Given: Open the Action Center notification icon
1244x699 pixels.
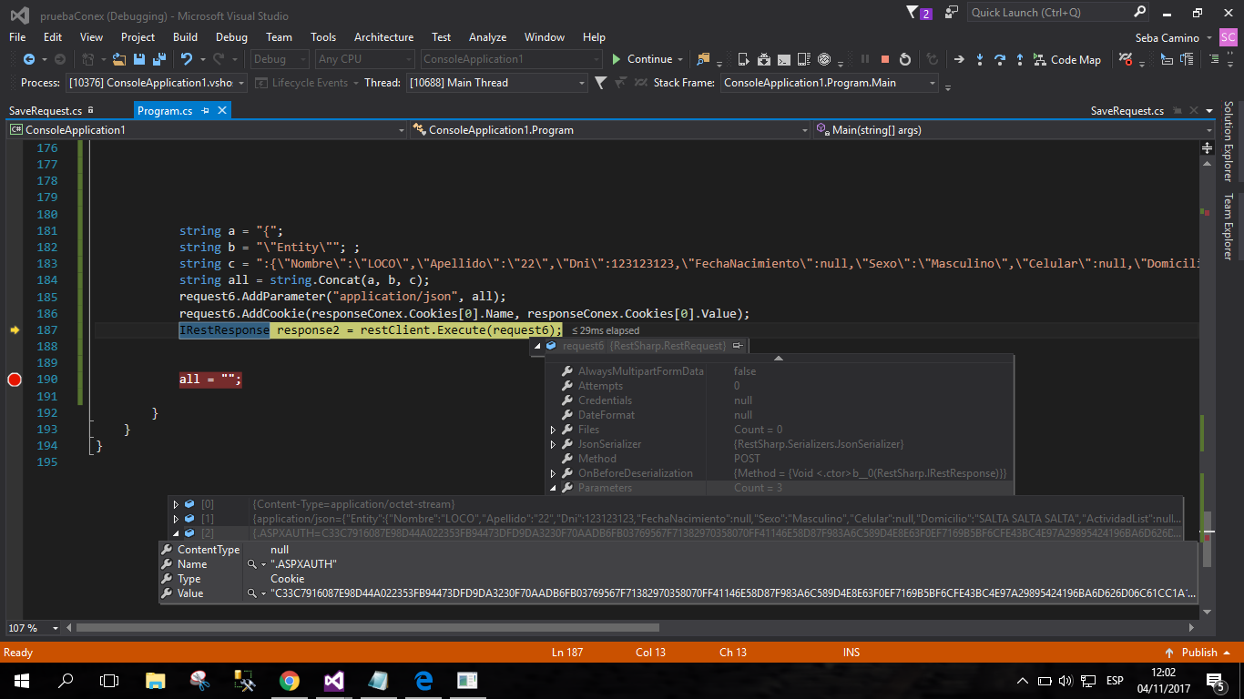Looking at the screenshot, I should 1215,680.
